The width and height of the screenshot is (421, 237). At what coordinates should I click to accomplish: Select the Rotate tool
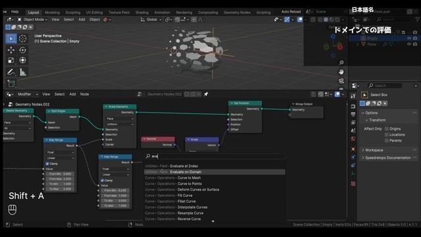(x=22, y=50)
